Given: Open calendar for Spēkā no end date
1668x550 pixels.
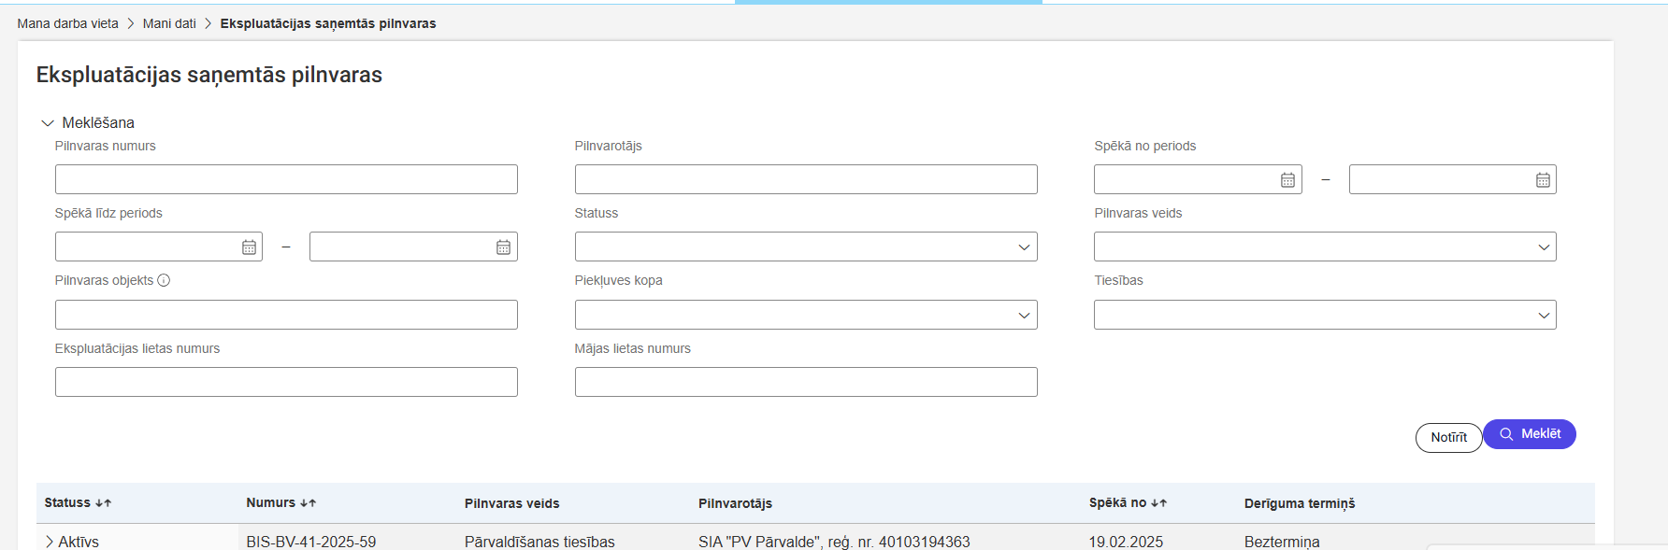Looking at the screenshot, I should point(1543,180).
